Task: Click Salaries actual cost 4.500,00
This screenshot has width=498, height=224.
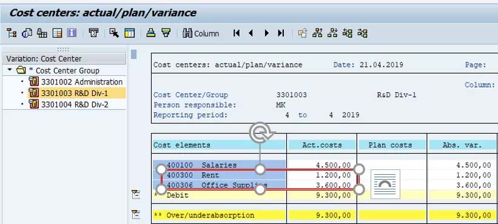Action: pos(333,165)
